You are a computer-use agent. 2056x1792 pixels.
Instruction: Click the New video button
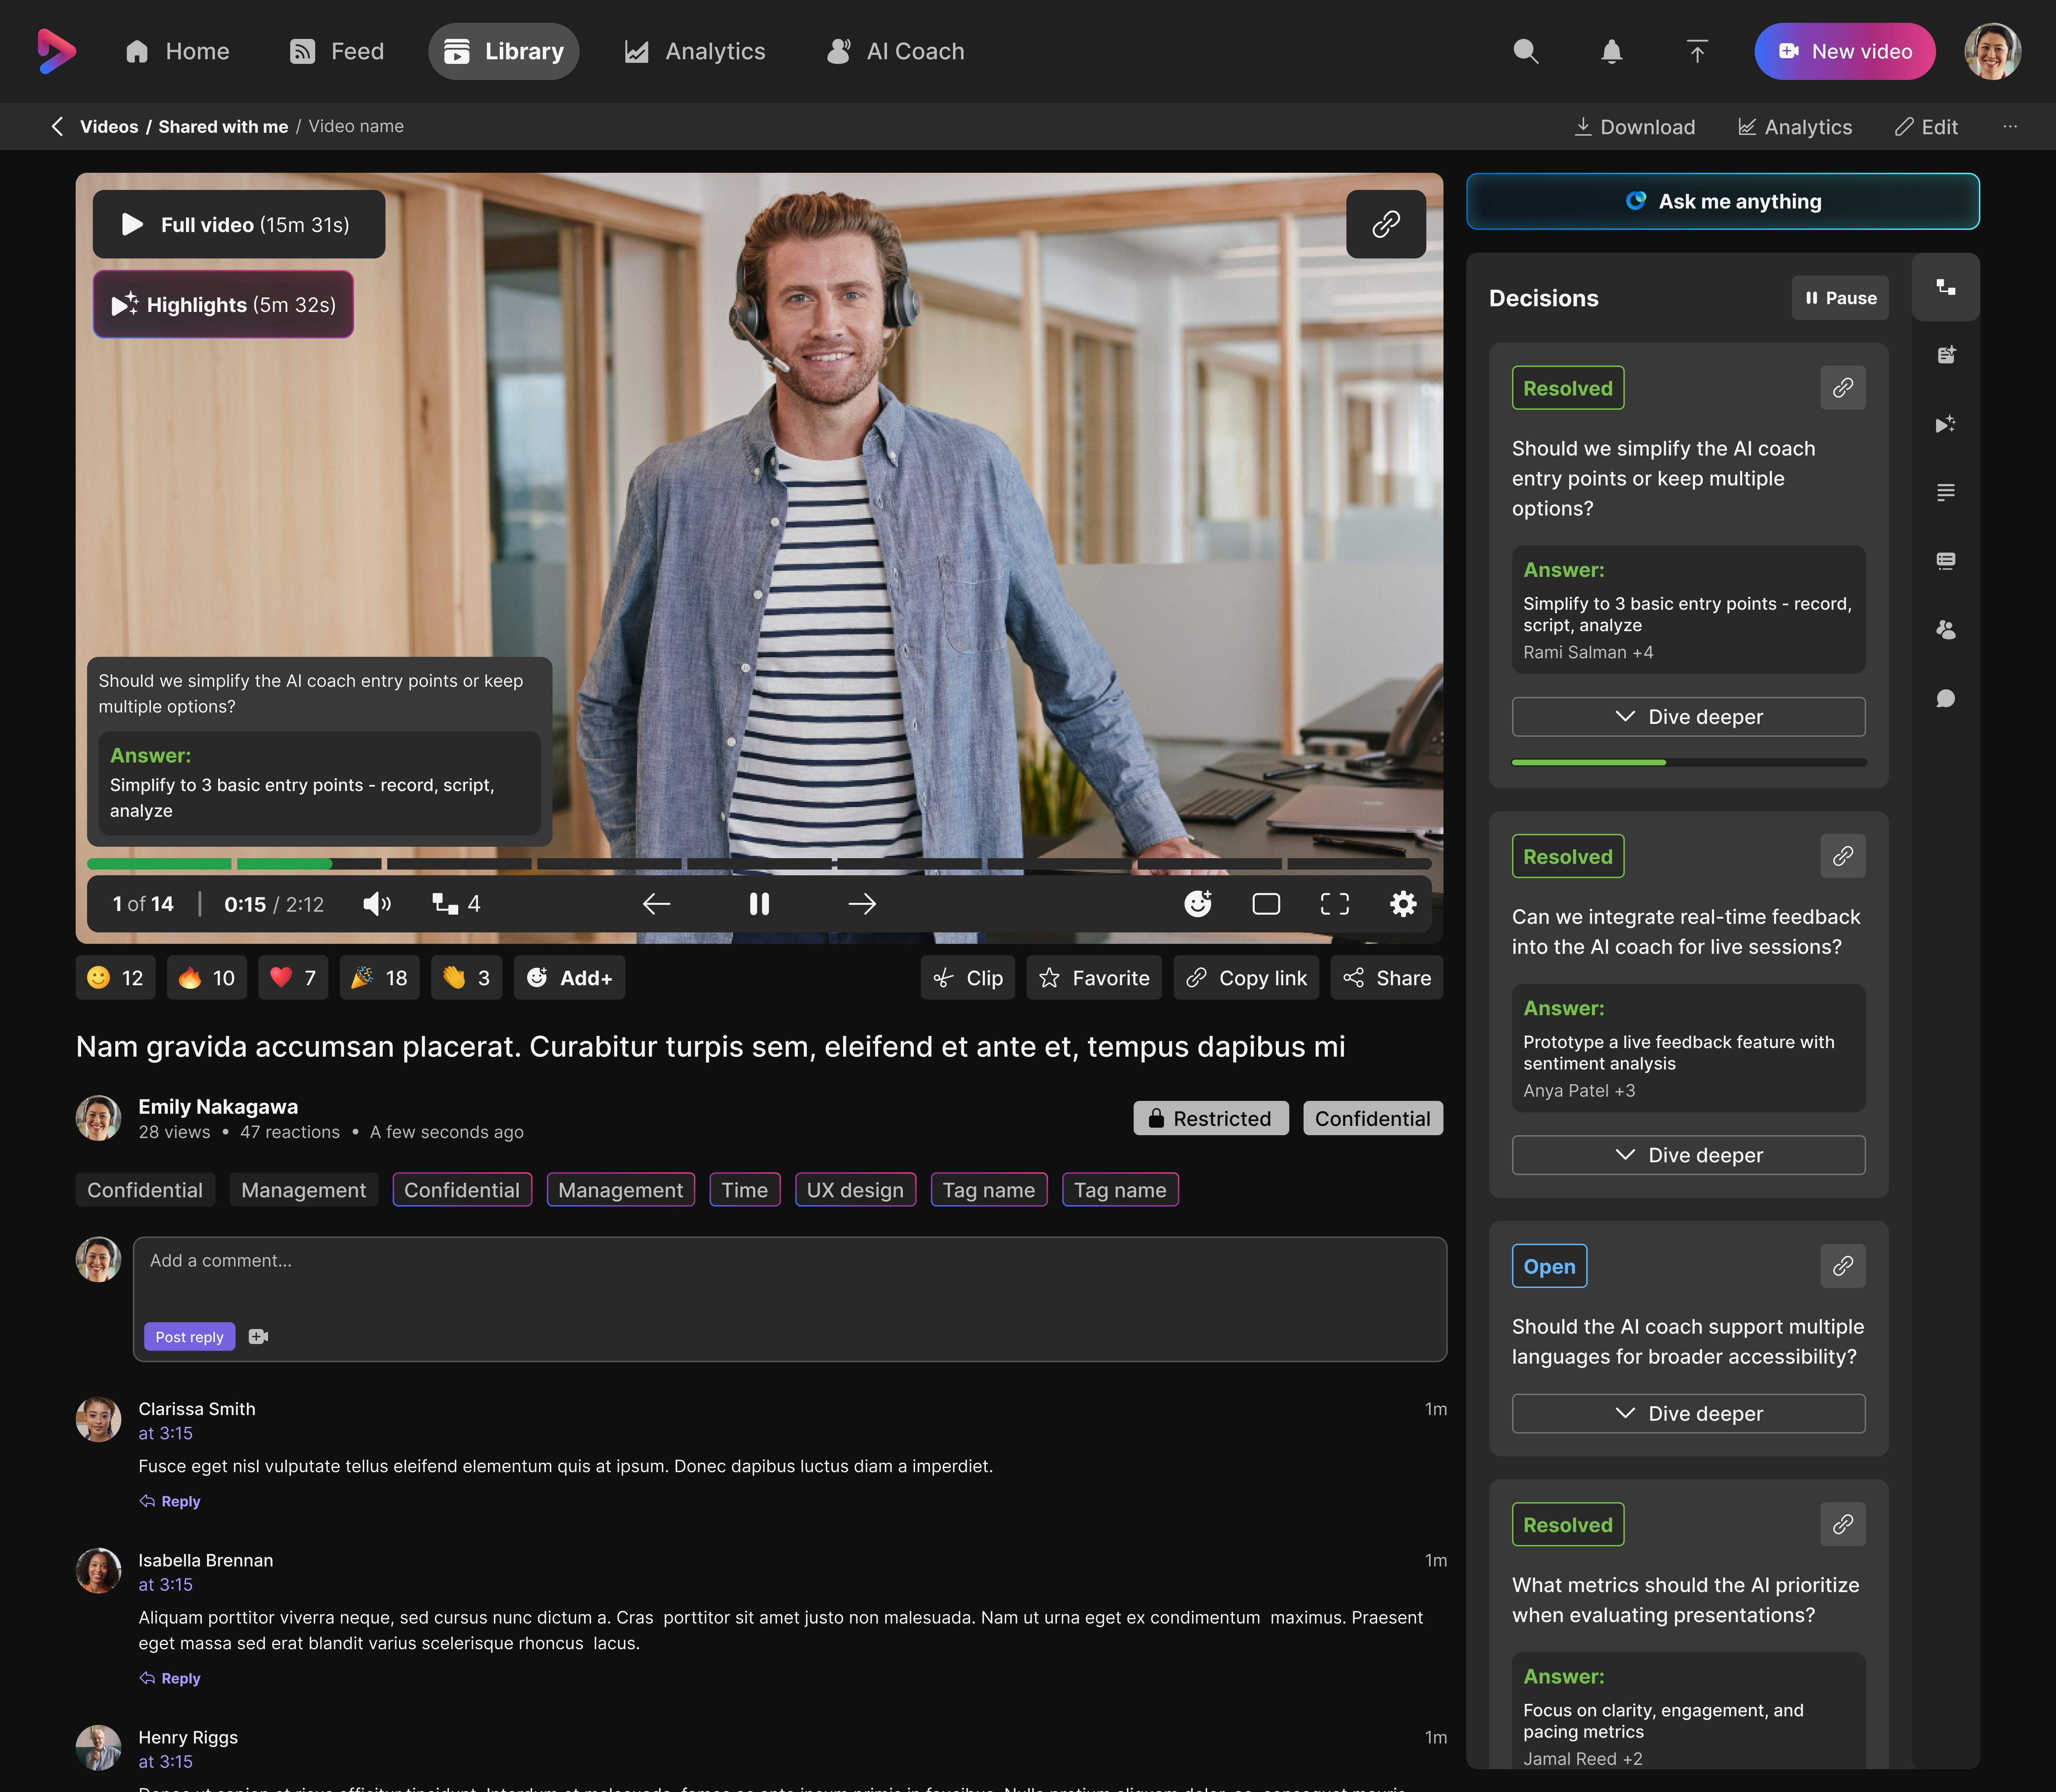[1845, 51]
